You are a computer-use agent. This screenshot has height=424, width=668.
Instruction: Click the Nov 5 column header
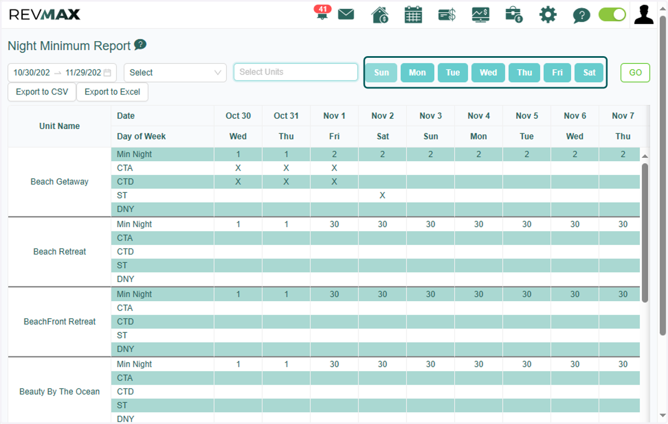click(x=527, y=116)
